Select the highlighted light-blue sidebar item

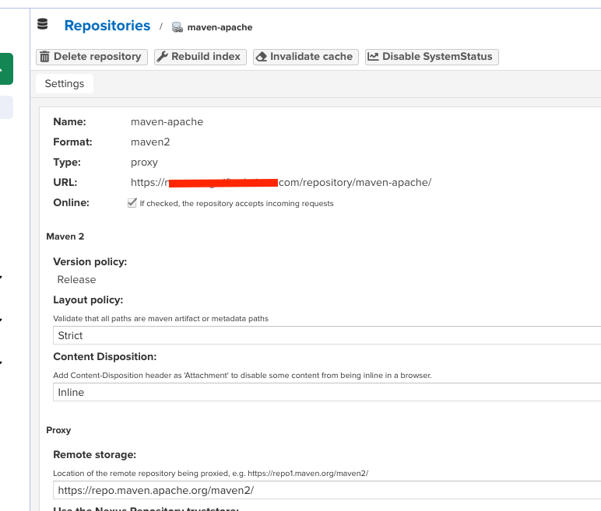coord(5,107)
